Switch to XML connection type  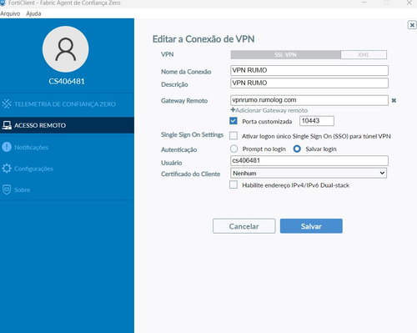(x=364, y=55)
